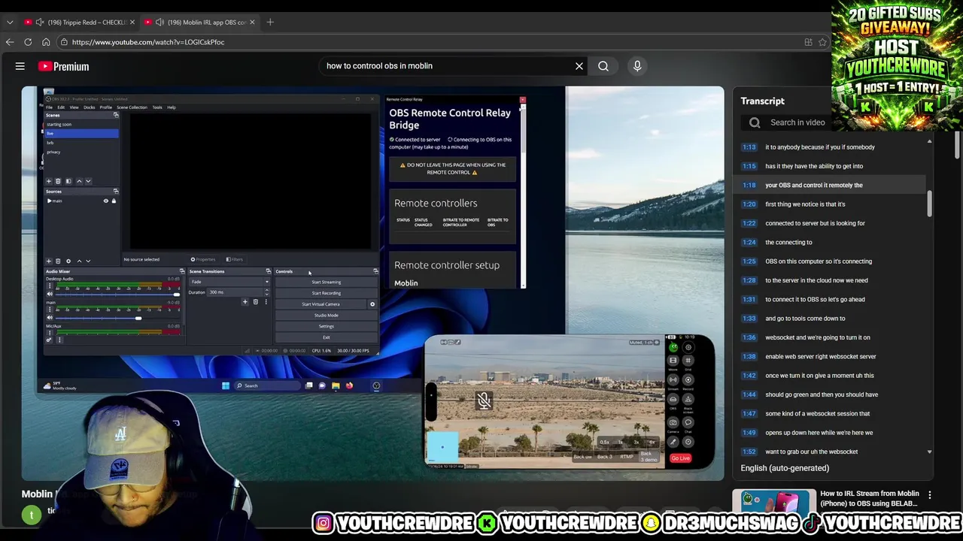Lock the main source in OBS
Viewport: 963px width, 541px height.
point(114,201)
